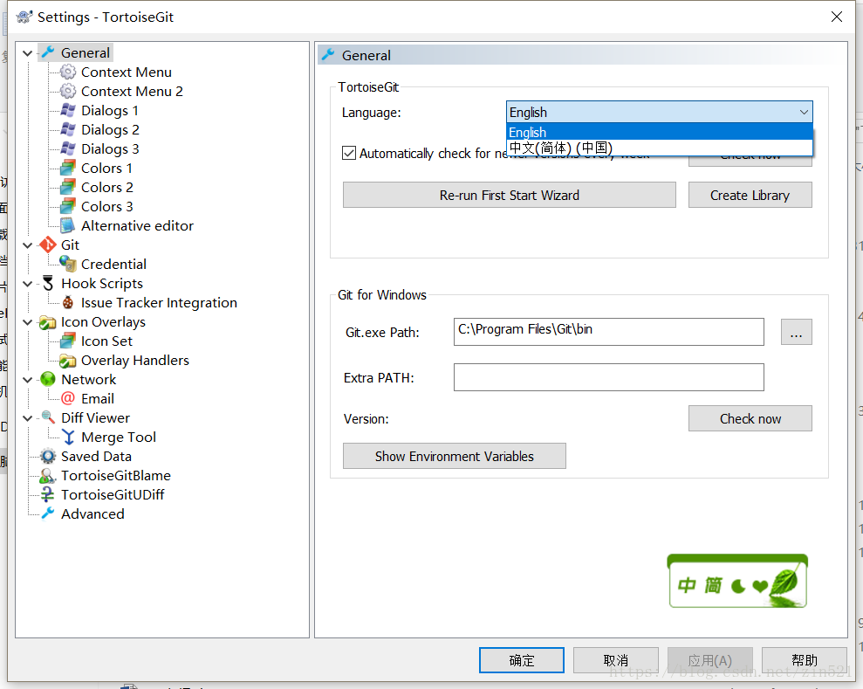Click the Context Menu 2 gear icon
This screenshot has width=863, height=689.
pyautogui.click(x=68, y=92)
